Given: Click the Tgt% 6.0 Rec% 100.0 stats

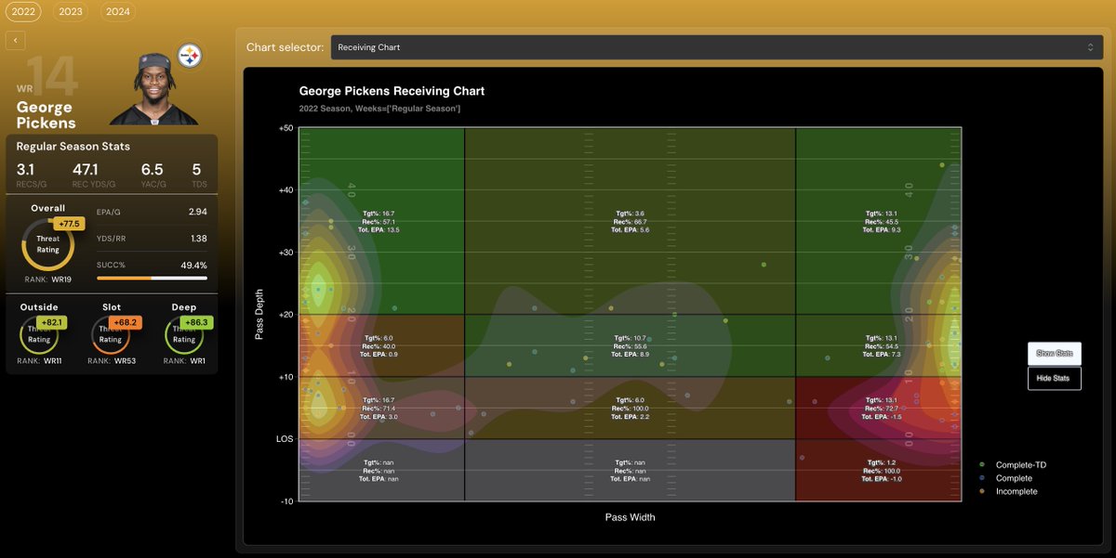Looking at the screenshot, I should [630, 409].
